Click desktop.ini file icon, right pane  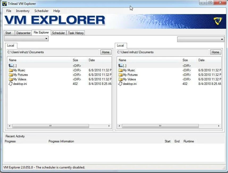(120, 84)
